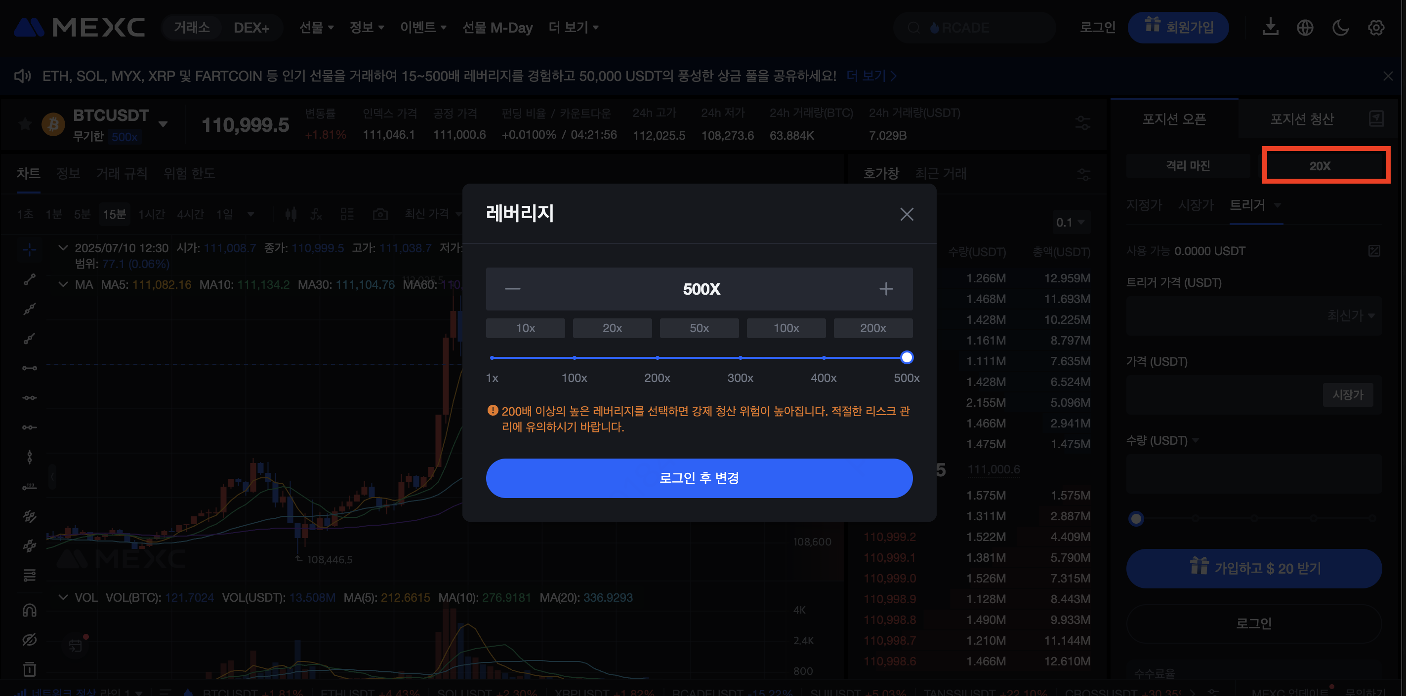Open the 선물 dropdown menu
Screen dimensions: 1406x696
tap(317, 27)
